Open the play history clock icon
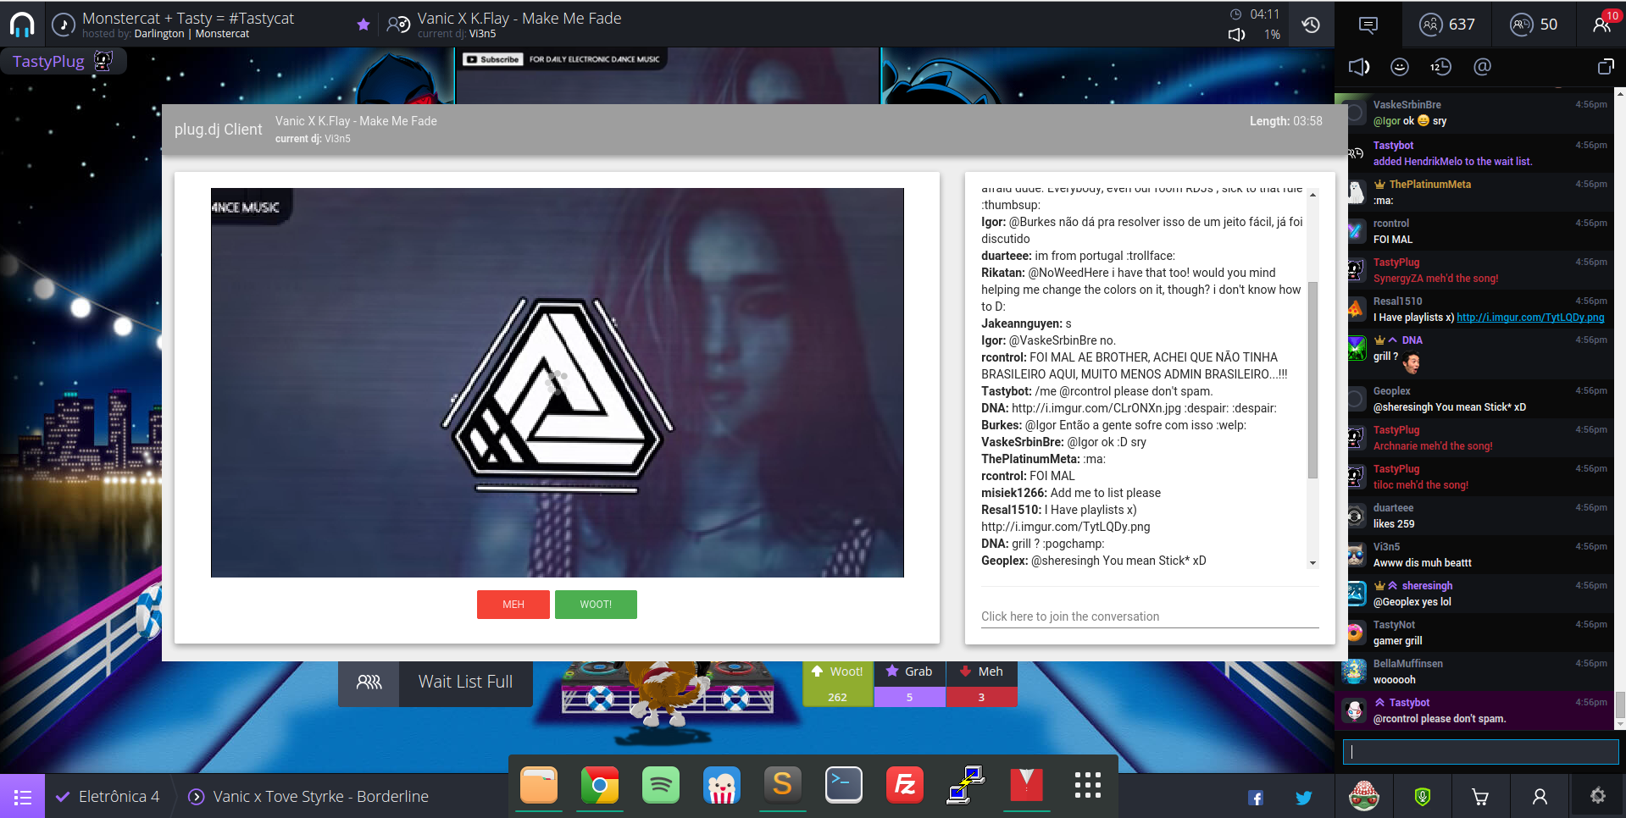The width and height of the screenshot is (1626, 818). tap(1311, 25)
